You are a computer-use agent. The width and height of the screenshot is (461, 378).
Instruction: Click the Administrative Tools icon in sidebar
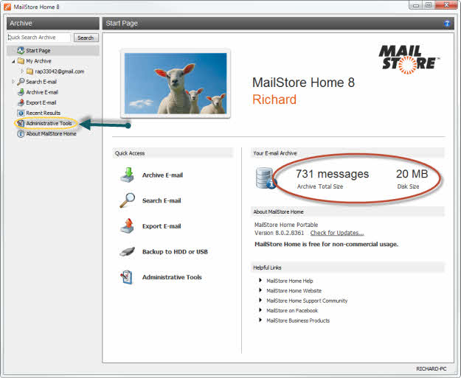coord(21,123)
